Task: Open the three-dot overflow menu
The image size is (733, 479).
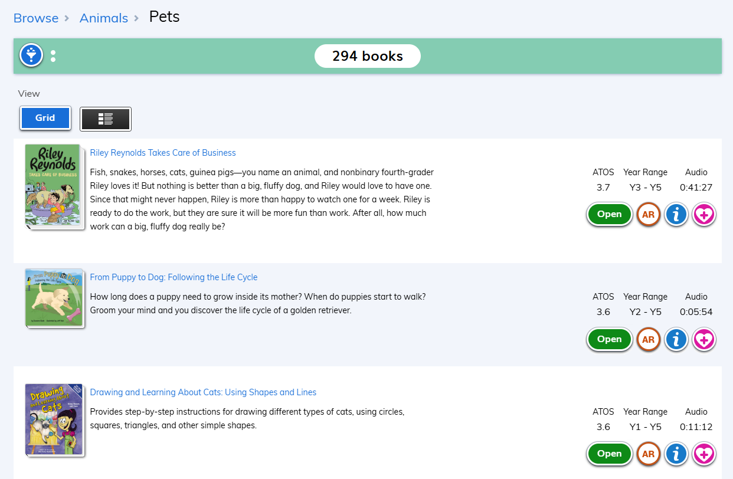Action: point(53,55)
